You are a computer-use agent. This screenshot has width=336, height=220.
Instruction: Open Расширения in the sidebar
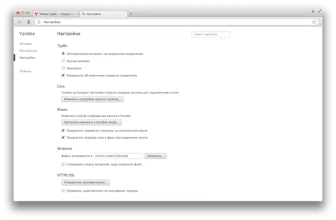(28, 51)
